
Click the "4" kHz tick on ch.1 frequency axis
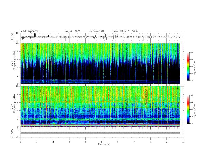pyautogui.click(x=18, y=68)
